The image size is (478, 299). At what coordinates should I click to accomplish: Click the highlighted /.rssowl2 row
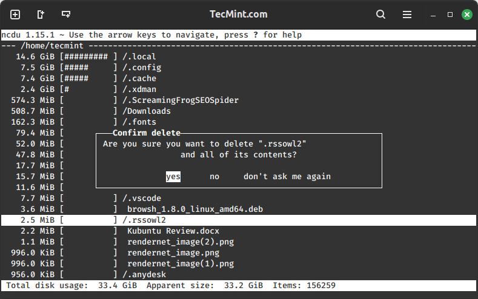[x=144, y=220]
